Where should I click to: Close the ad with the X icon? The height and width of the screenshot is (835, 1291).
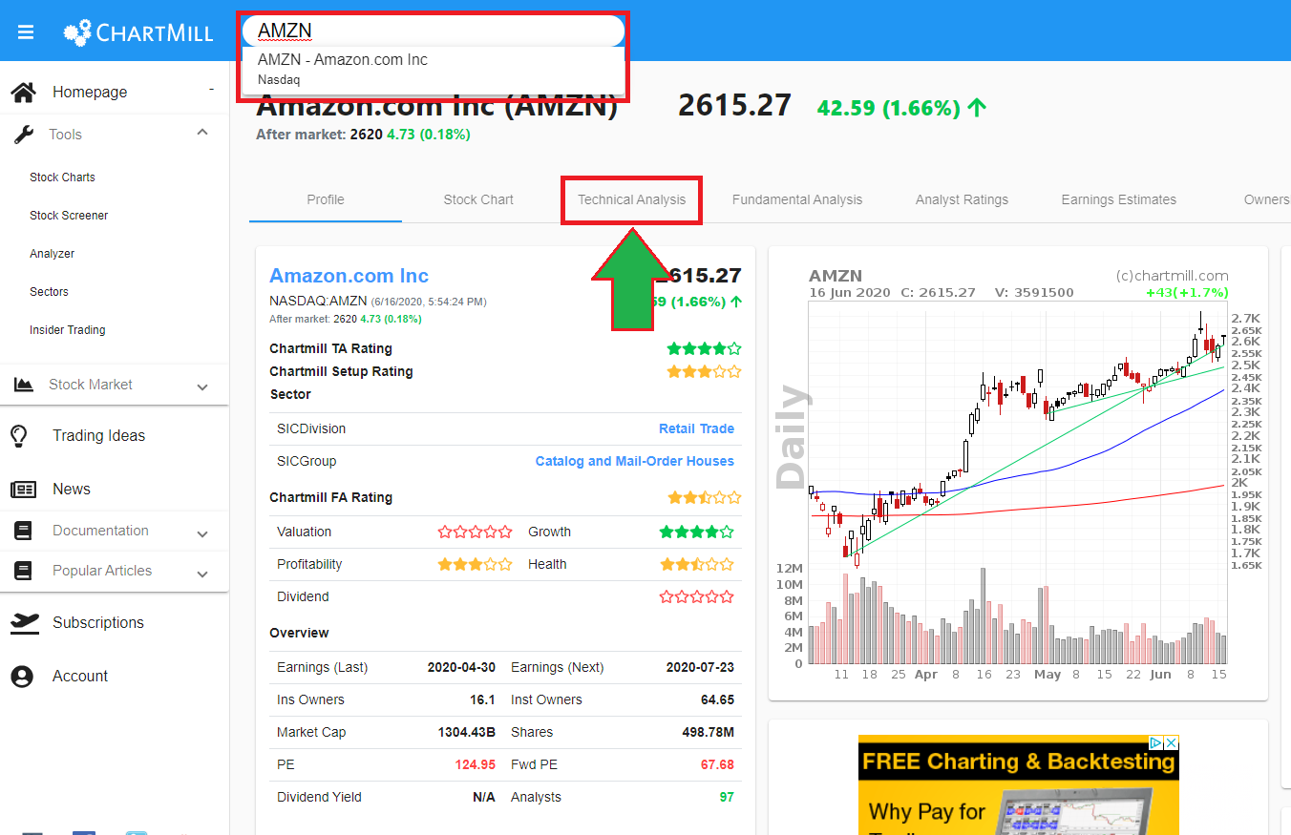[x=1171, y=742]
